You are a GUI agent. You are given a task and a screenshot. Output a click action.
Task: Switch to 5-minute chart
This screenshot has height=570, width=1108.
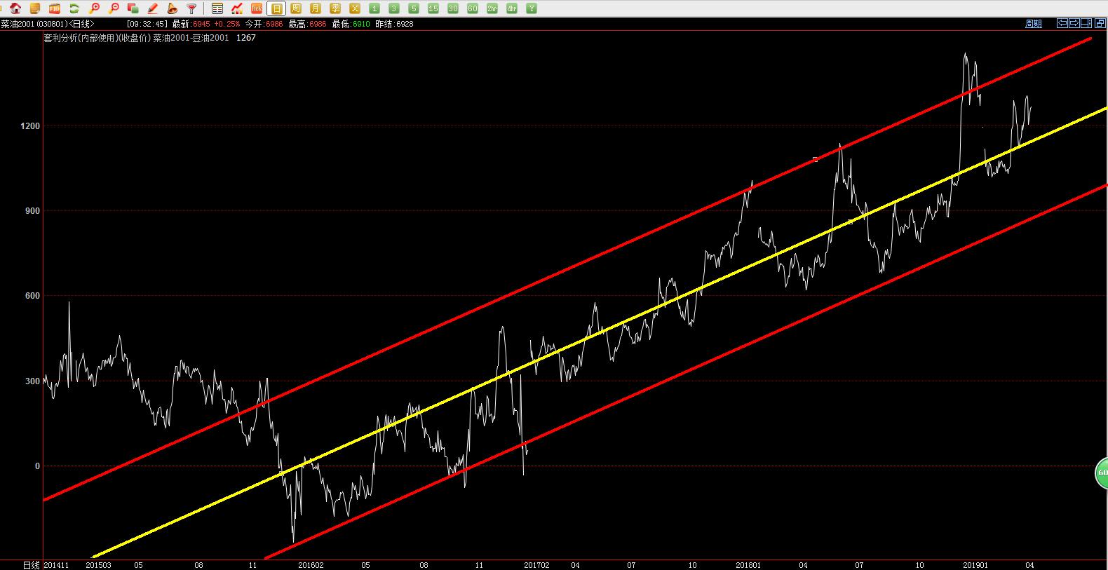pos(414,8)
